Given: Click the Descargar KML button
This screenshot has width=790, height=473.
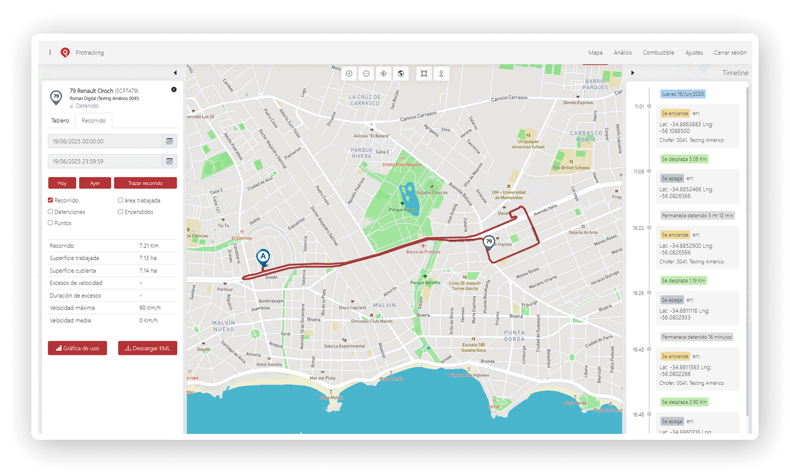Looking at the screenshot, I should pyautogui.click(x=147, y=348).
